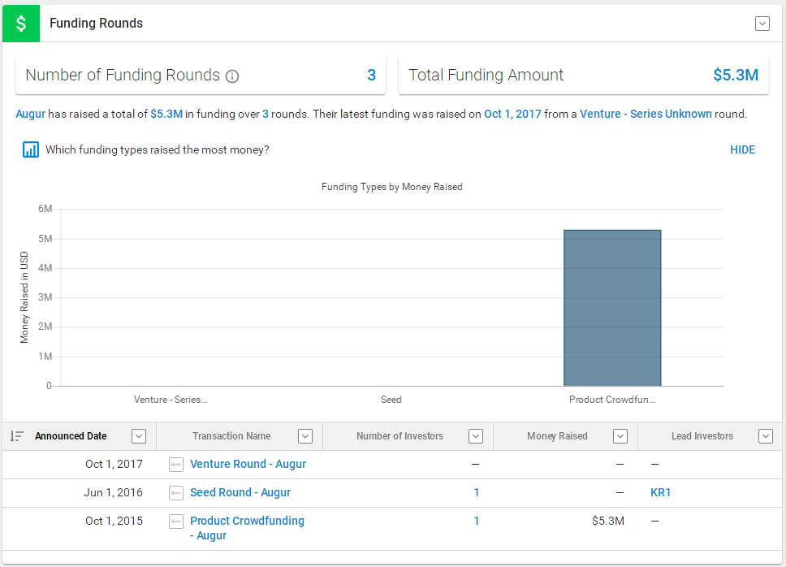Click the thumbnail icon beside Venture Round - Augur
The width and height of the screenshot is (786, 567).
point(176,465)
